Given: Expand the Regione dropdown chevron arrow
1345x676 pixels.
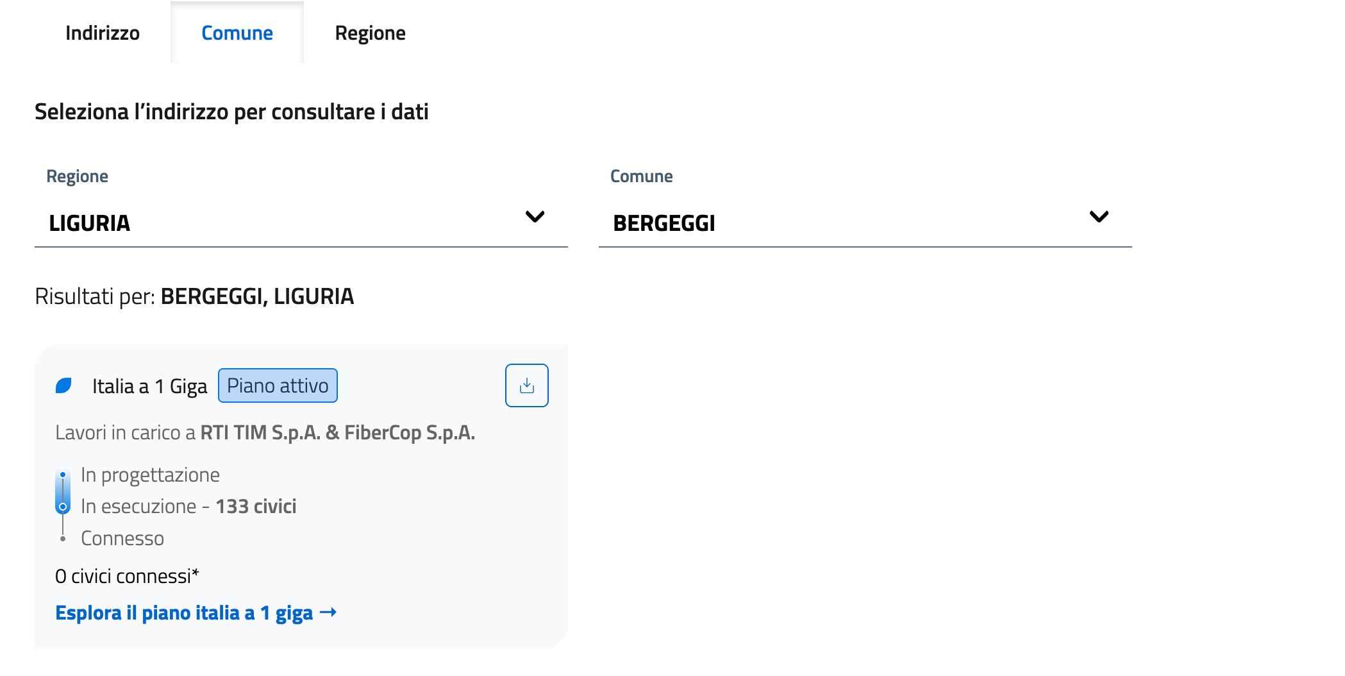Looking at the screenshot, I should pyautogui.click(x=535, y=217).
